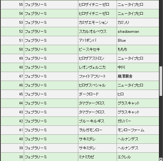
Task: Select horse ヲルガモンロー in row 41
Action: click(91, 130)
